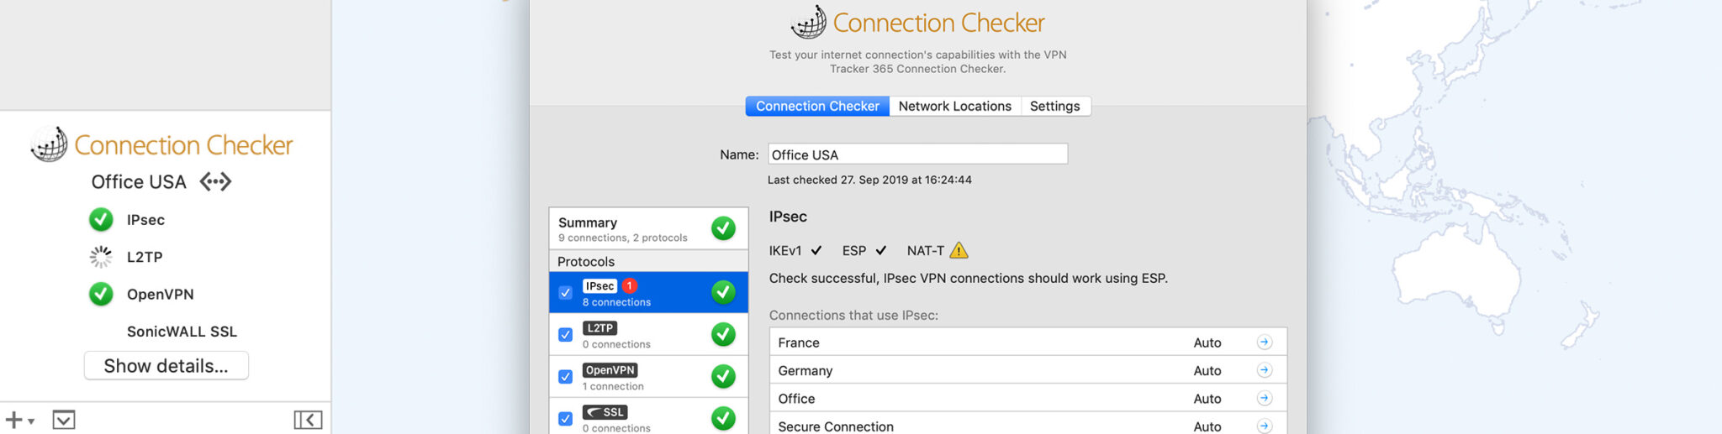Click the arrow icon in the Office row
The height and width of the screenshot is (434, 1722).
click(x=1264, y=399)
